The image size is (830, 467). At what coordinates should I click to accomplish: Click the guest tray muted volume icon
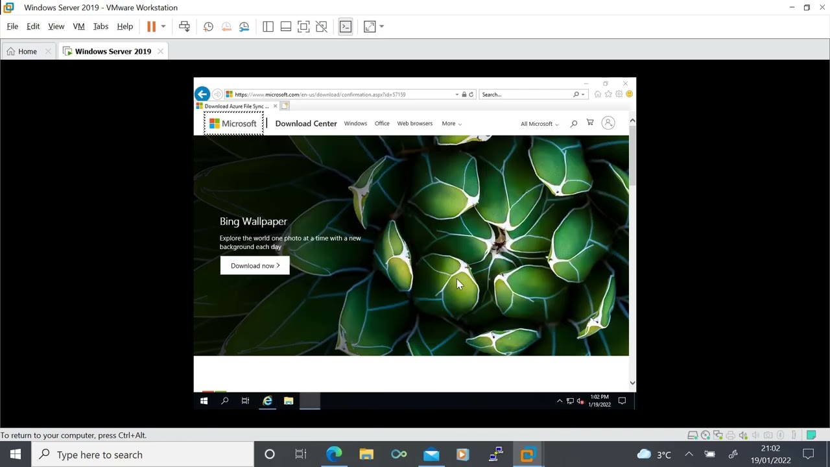(580, 401)
